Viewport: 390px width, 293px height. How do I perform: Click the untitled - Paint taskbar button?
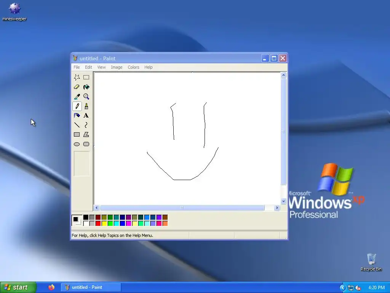pos(91,287)
